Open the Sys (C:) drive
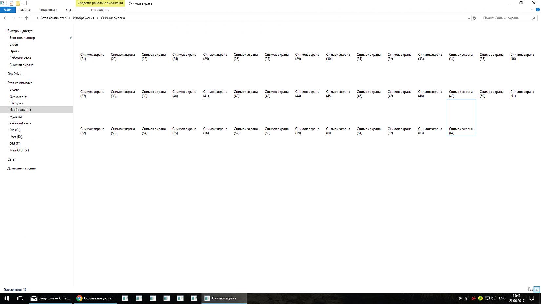The image size is (541, 304). [15, 130]
